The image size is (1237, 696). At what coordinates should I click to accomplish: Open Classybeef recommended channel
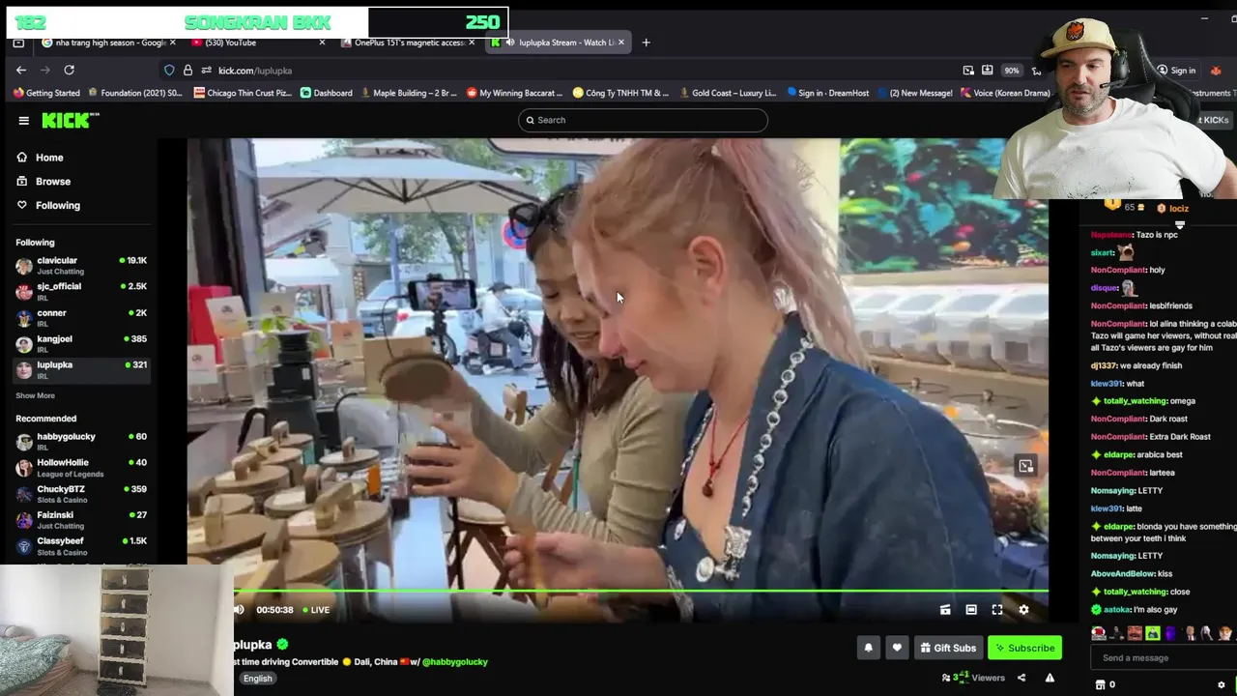81,546
